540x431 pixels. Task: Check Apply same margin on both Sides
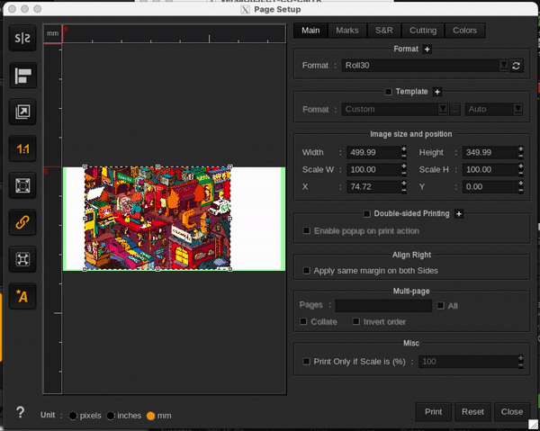pos(306,270)
